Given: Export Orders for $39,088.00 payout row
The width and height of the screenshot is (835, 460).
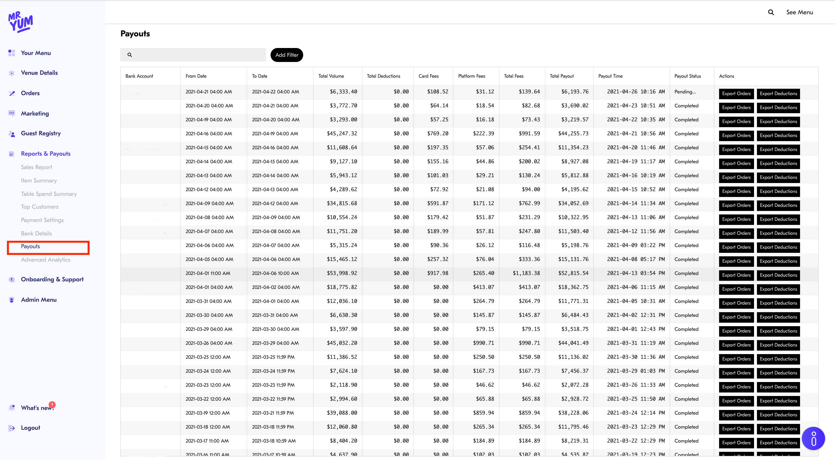Looking at the screenshot, I should tap(736, 415).
